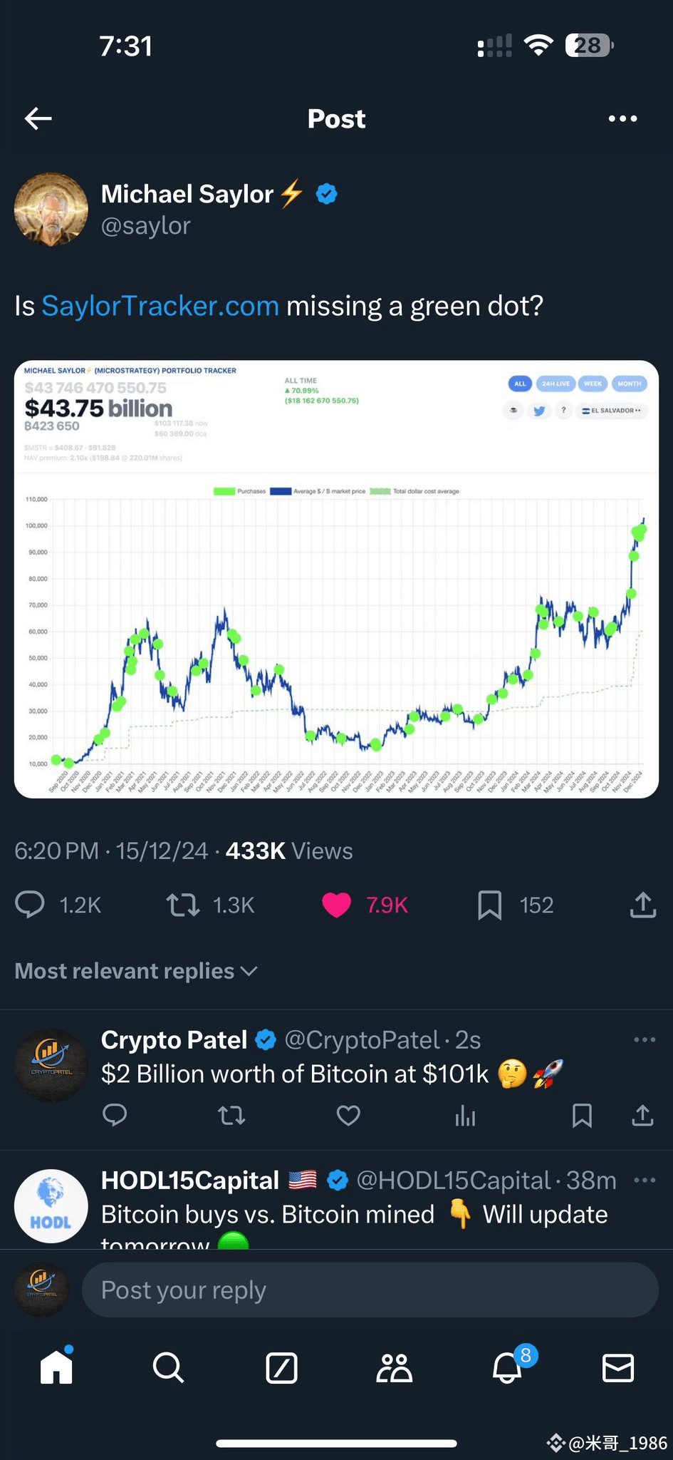Tap the reply bubble icon on the post

(30, 905)
